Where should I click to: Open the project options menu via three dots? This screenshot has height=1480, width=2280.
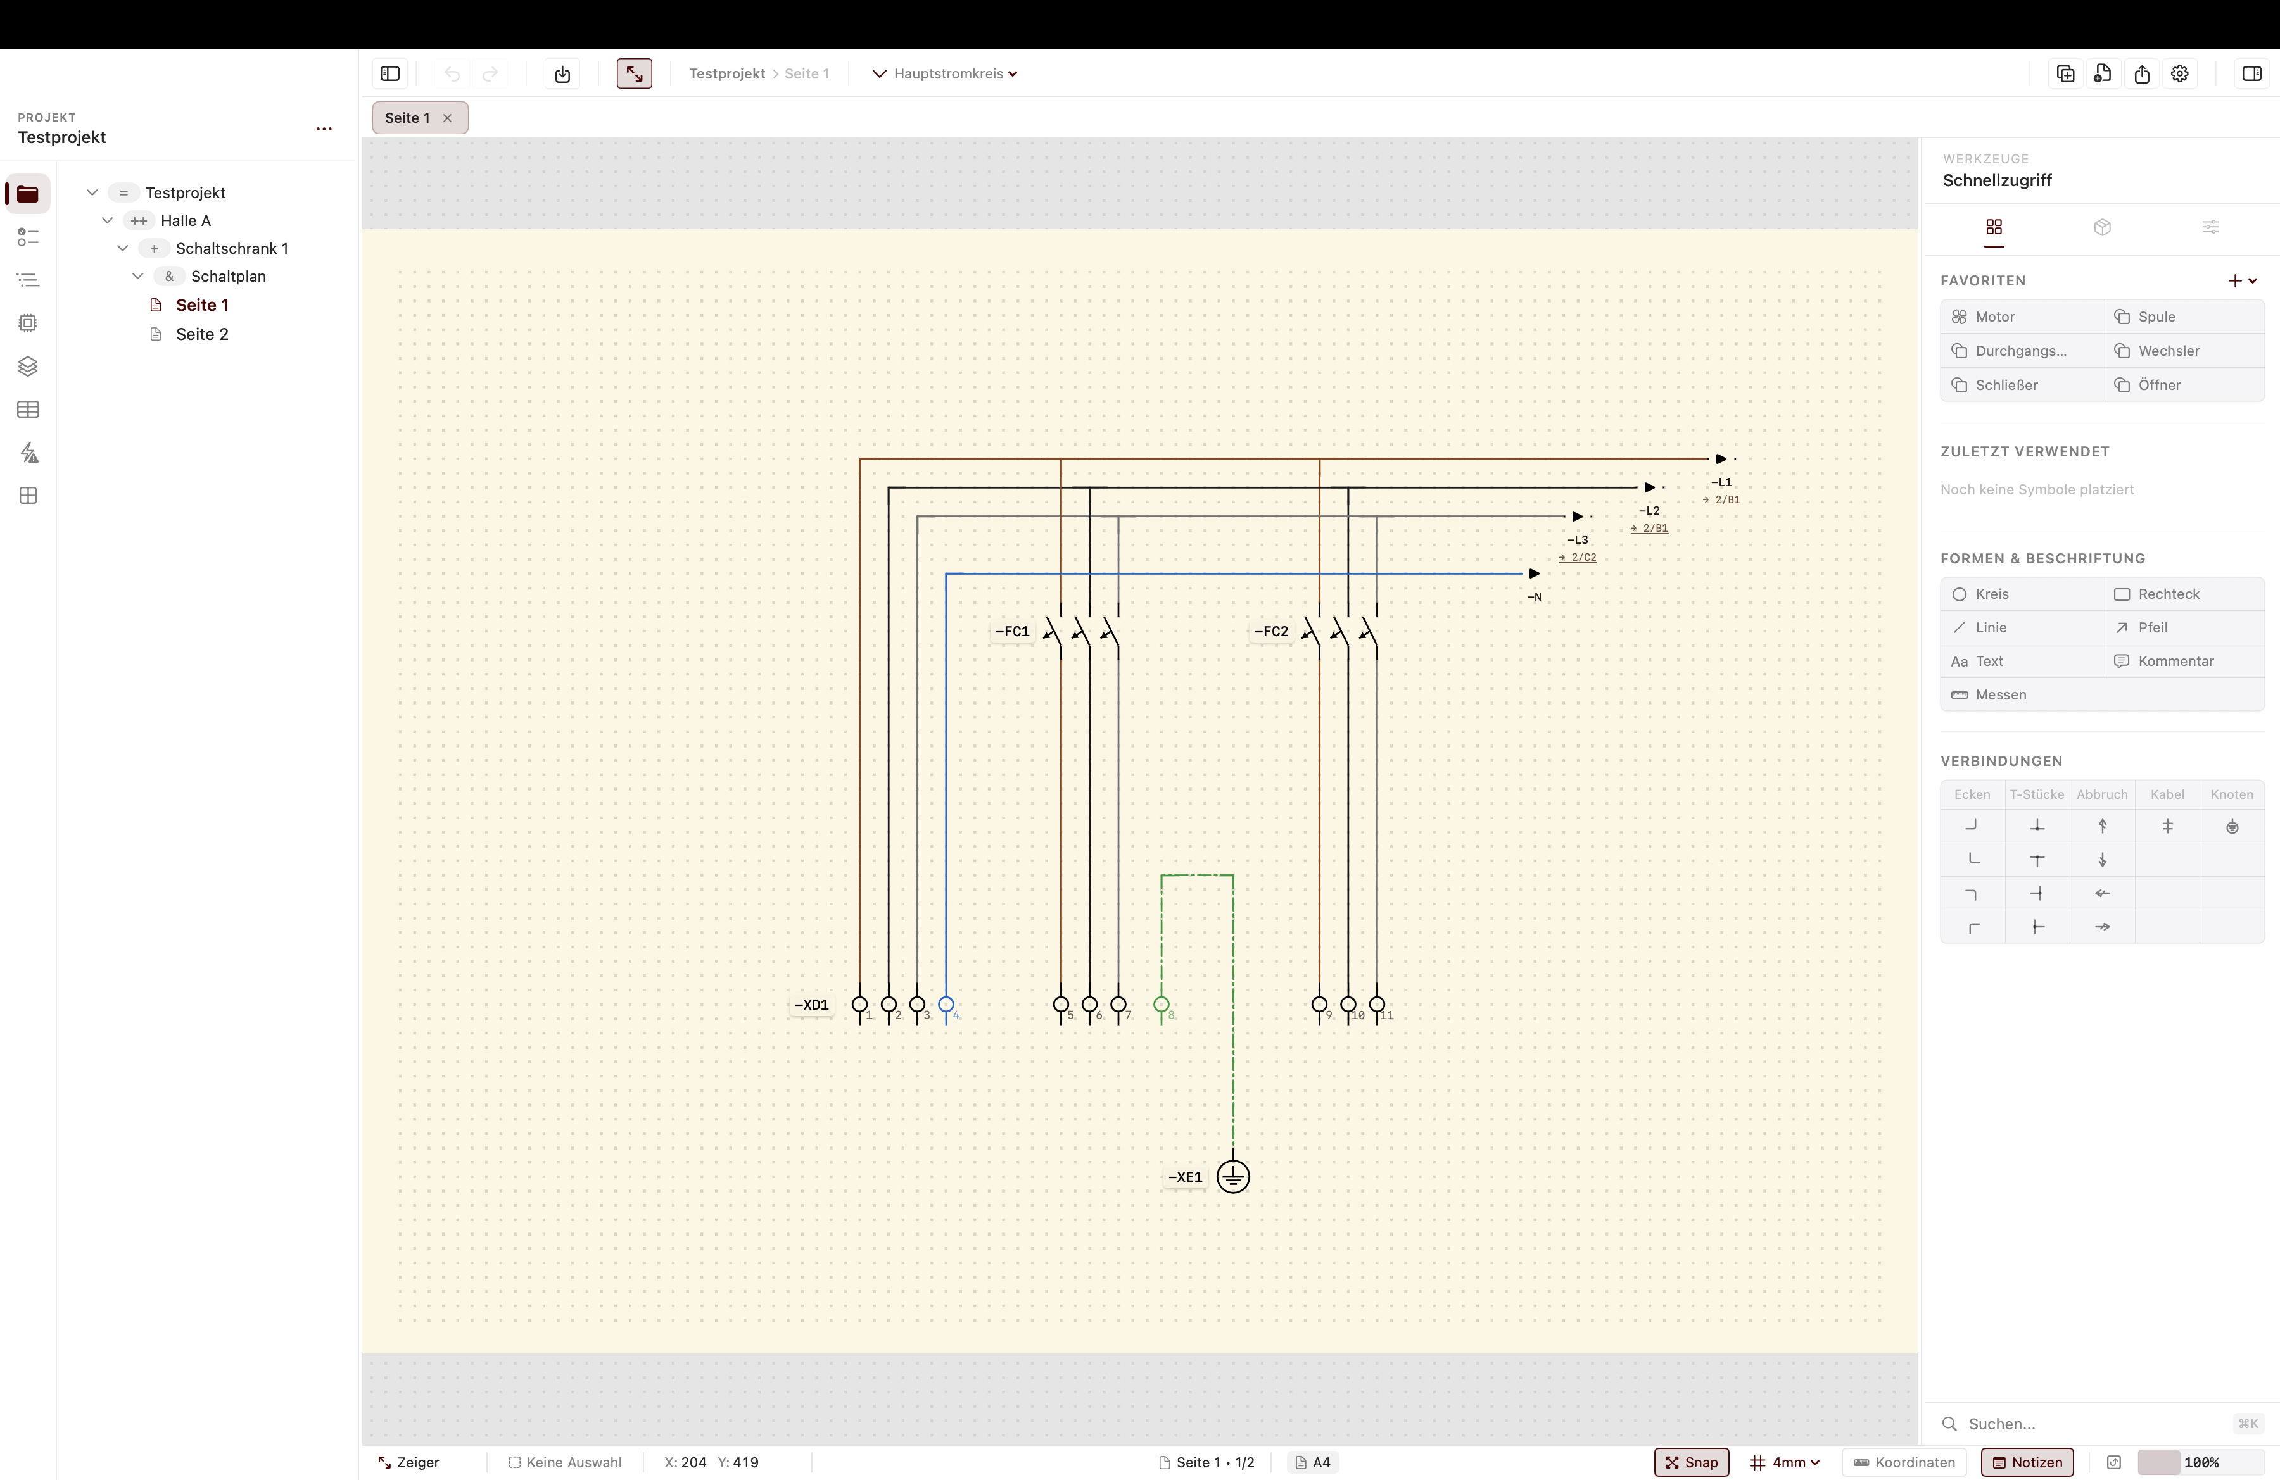click(x=323, y=129)
